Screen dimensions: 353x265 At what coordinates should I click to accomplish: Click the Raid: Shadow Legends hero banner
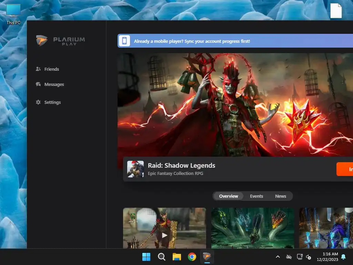tap(235, 105)
